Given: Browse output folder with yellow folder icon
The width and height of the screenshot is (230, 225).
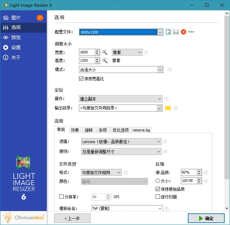Looking at the screenshot, I should pyautogui.click(x=168, y=108).
